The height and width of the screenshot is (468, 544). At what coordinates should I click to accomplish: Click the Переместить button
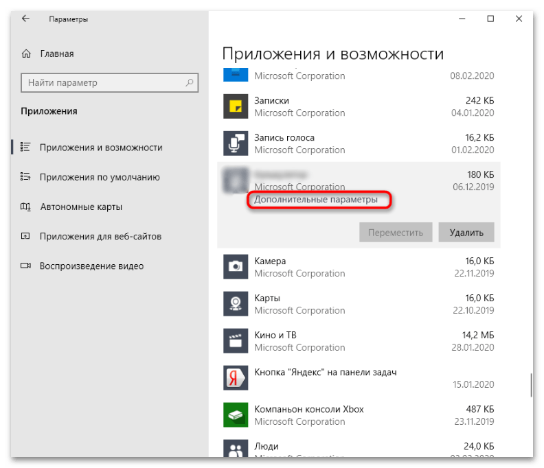(396, 232)
